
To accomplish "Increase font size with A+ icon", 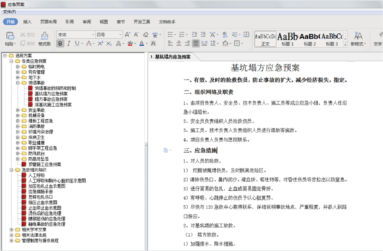I will (127, 35).
